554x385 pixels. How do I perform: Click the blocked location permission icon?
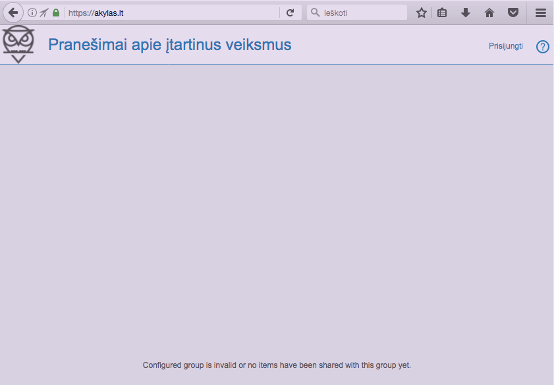click(44, 13)
